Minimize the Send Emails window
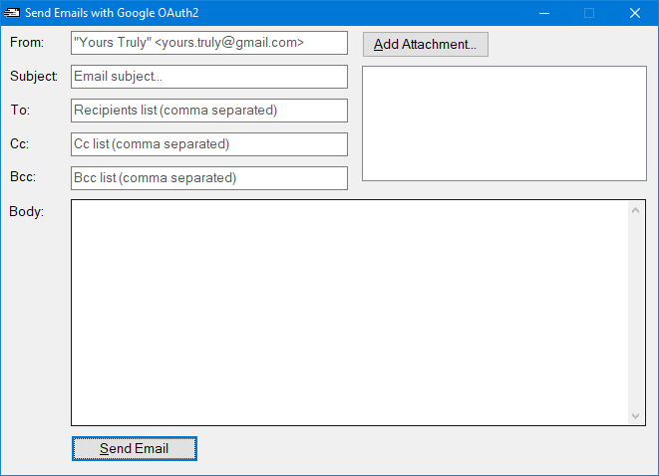This screenshot has width=659, height=476. pyautogui.click(x=543, y=13)
